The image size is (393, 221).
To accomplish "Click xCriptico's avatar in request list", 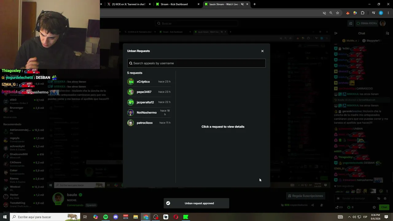I will tap(131, 82).
